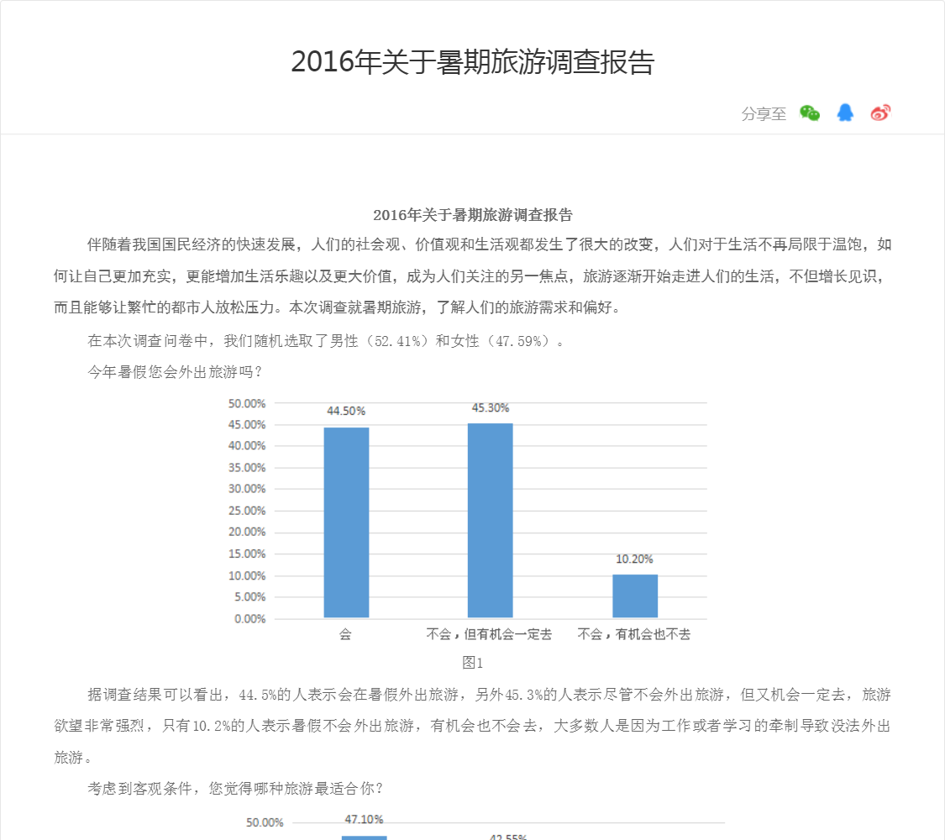945x840 pixels.
Task: Click the 25.00% y-axis tick label
Action: (x=246, y=511)
